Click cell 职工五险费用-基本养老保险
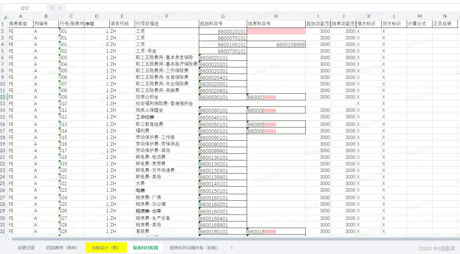The height and width of the screenshot is (254, 460). [167, 57]
